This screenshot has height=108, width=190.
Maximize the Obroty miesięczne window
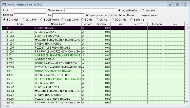(x=177, y=5)
